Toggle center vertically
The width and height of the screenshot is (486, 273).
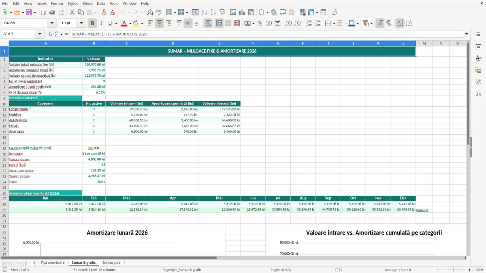[x=188, y=23]
